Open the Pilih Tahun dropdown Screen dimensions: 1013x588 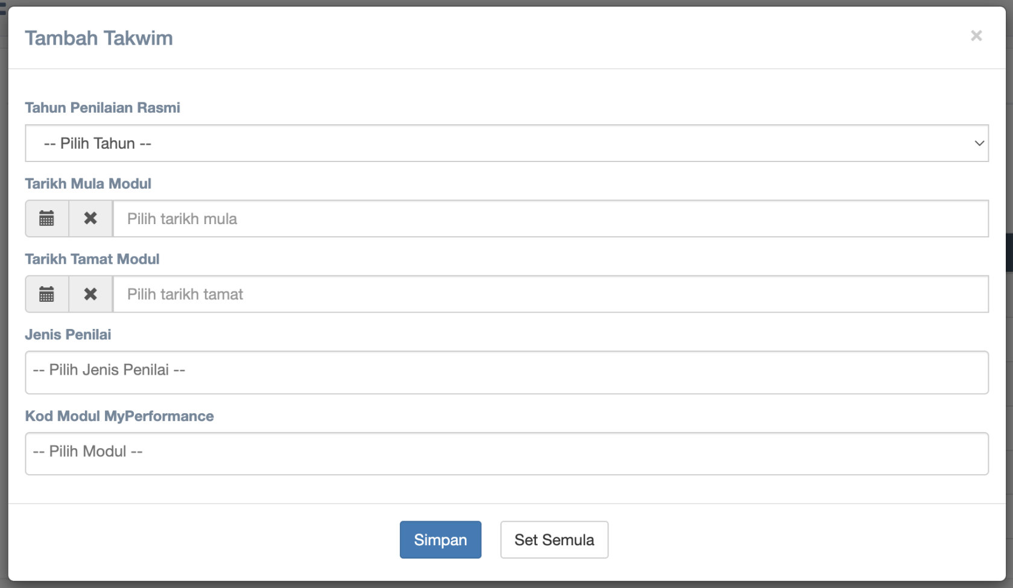pos(505,143)
